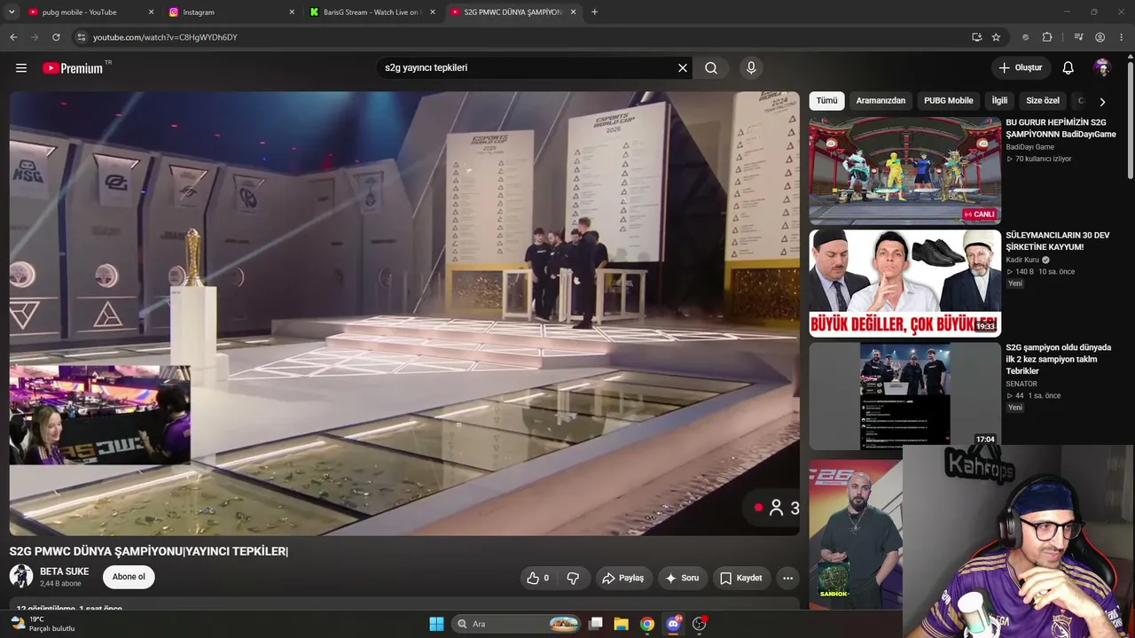This screenshot has height=638, width=1135.
Task: Open the browser extensions menu
Action: pyautogui.click(x=1047, y=37)
